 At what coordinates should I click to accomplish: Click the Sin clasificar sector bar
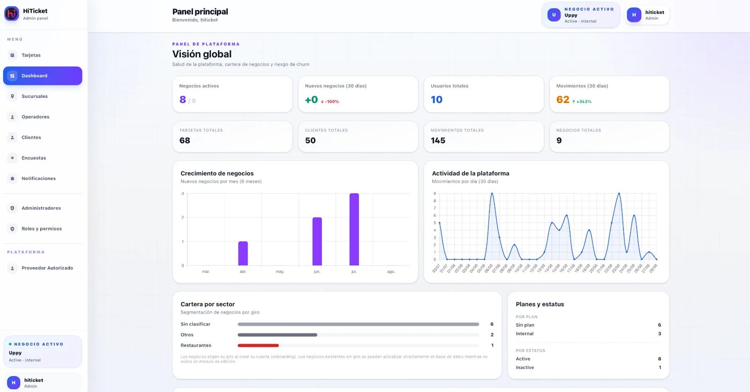(x=358, y=324)
